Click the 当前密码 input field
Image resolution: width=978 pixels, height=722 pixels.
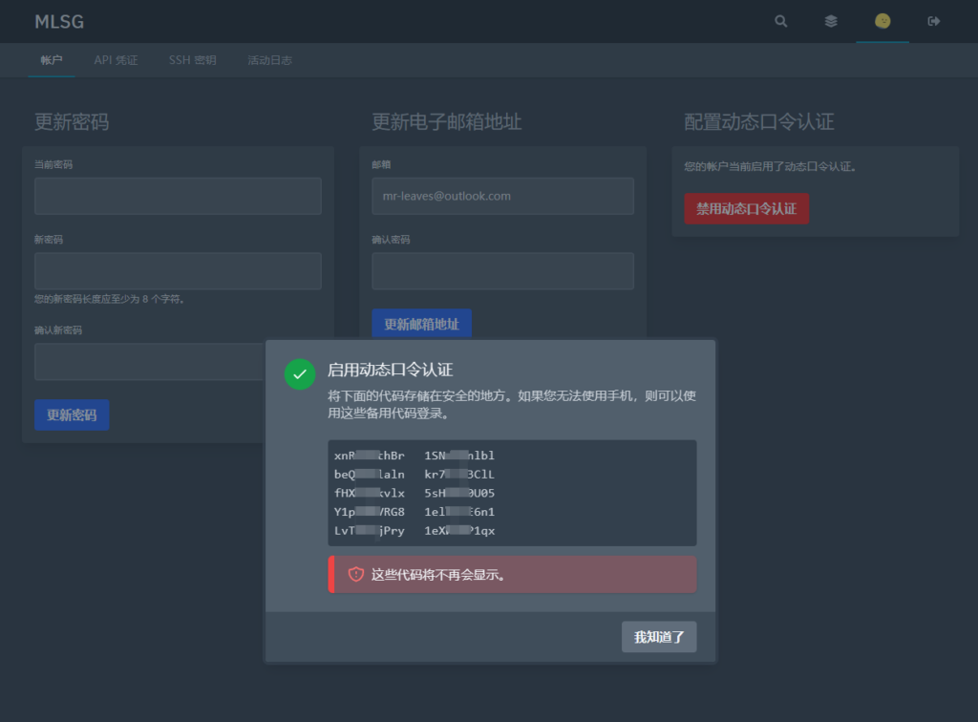tap(178, 196)
